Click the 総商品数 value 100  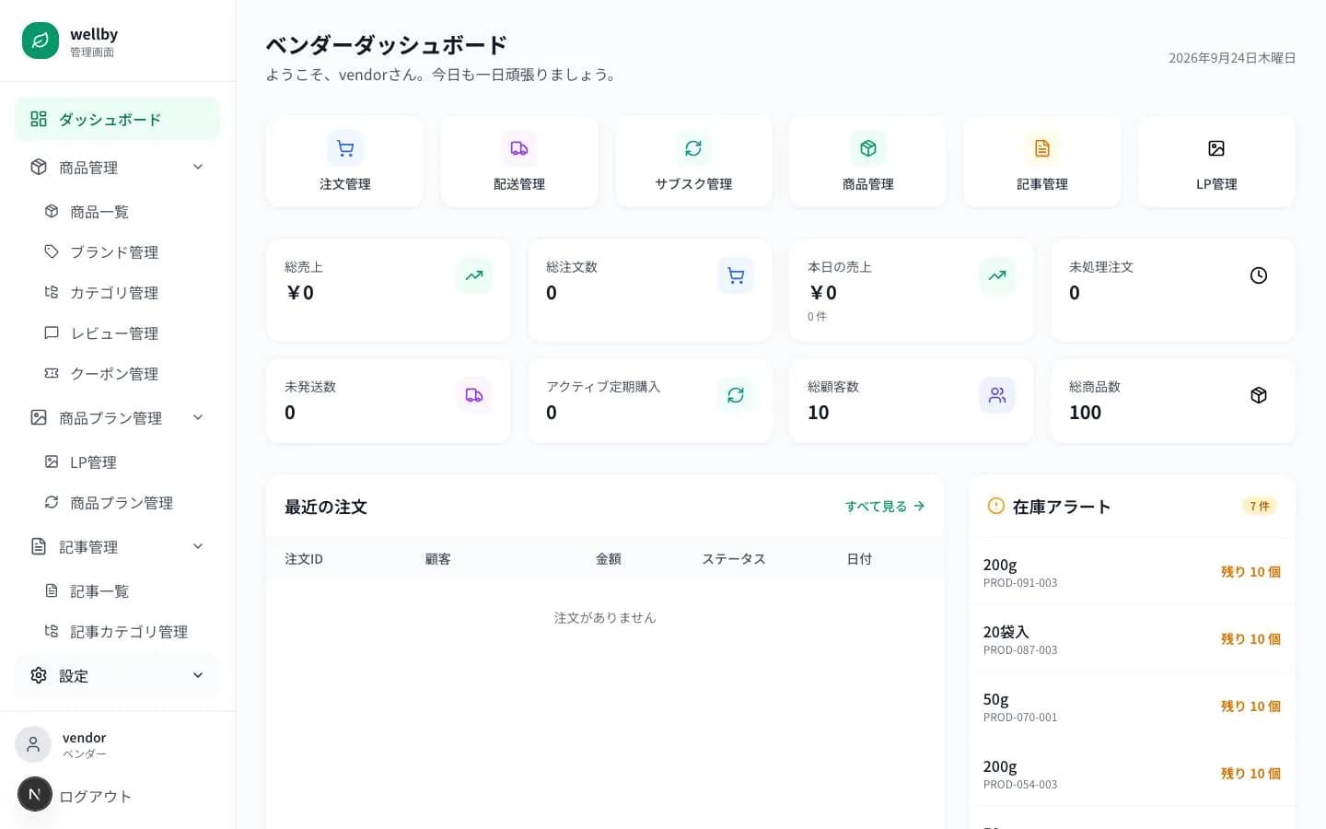pyautogui.click(x=1085, y=413)
